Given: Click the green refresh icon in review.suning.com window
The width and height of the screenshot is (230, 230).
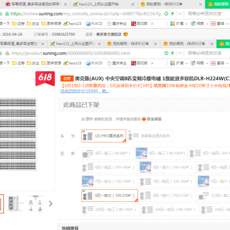Looking at the screenshot, I should [166, 14].
